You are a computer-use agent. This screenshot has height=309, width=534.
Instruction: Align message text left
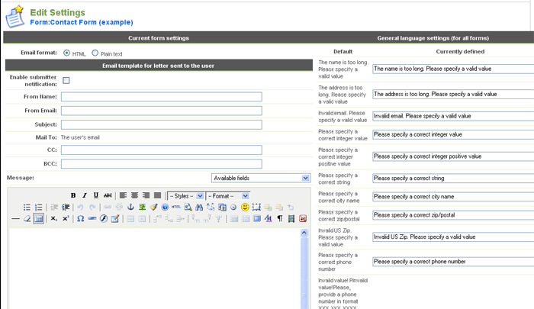[123, 195]
